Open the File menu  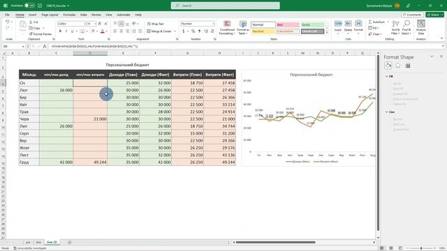click(x=7, y=15)
